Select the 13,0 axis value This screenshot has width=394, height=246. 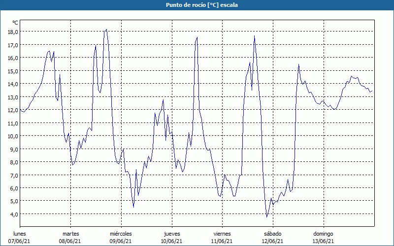click(x=13, y=97)
